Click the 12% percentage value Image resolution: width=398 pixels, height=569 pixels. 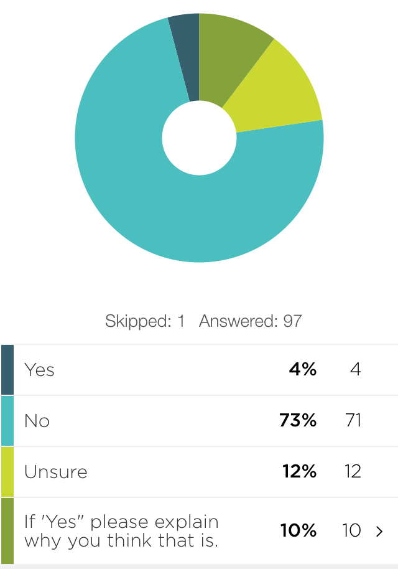pos(299,472)
